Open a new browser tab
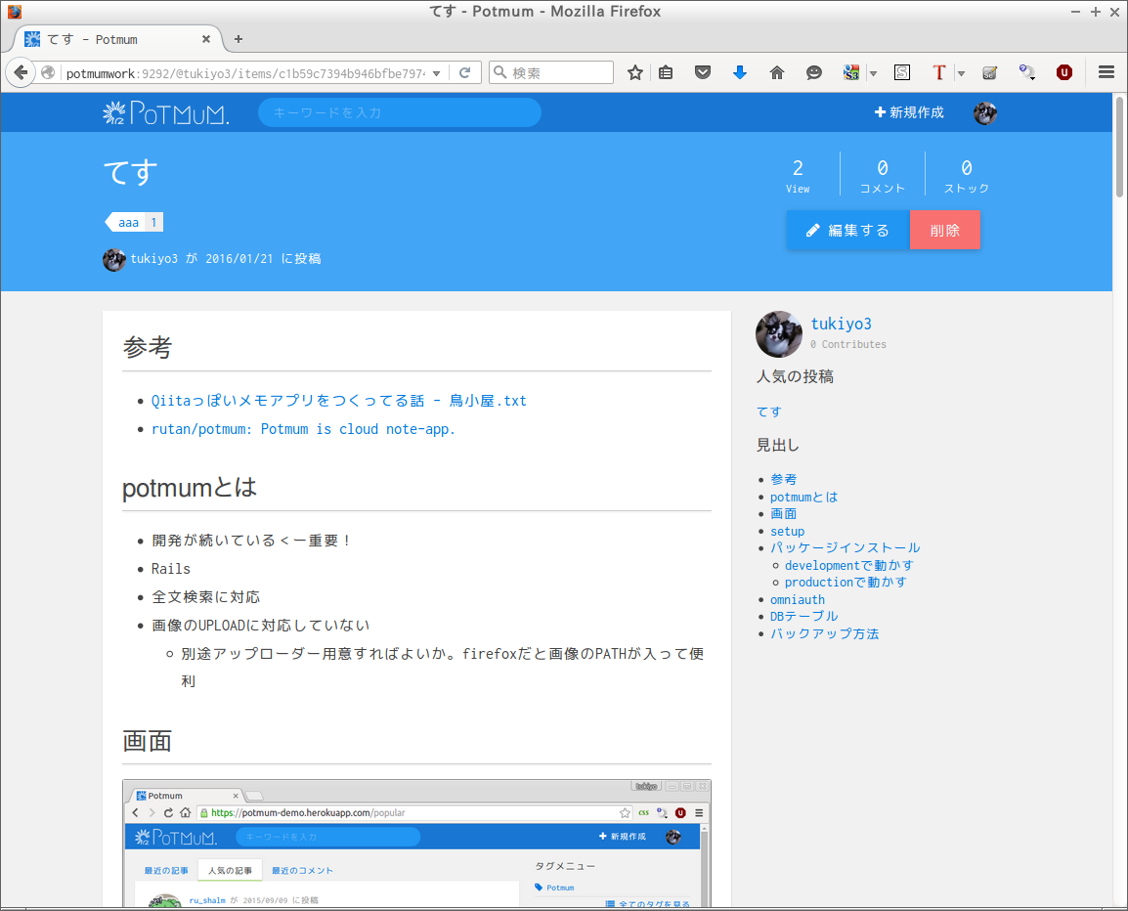 pos(239,39)
